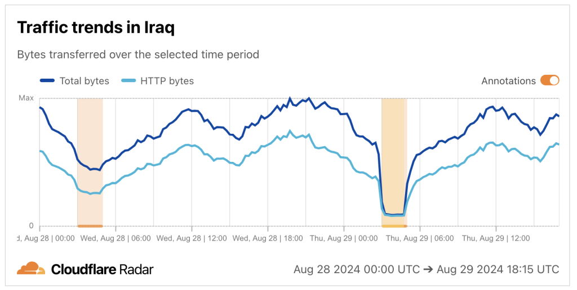Click the 'Wed, Aug 28 | 18:00' axis label
The height and width of the screenshot is (290, 577).
[x=268, y=238]
